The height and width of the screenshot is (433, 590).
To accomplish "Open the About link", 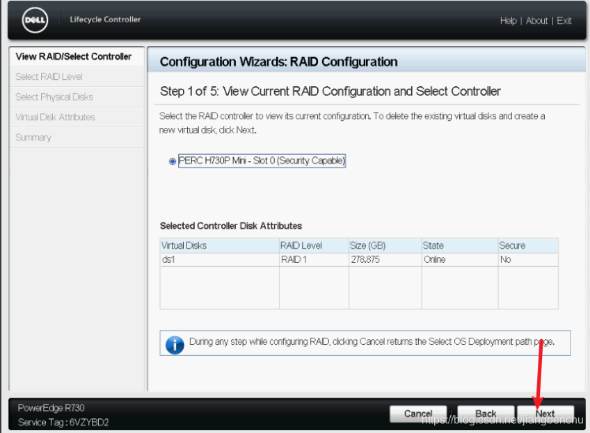I will tap(536, 21).
